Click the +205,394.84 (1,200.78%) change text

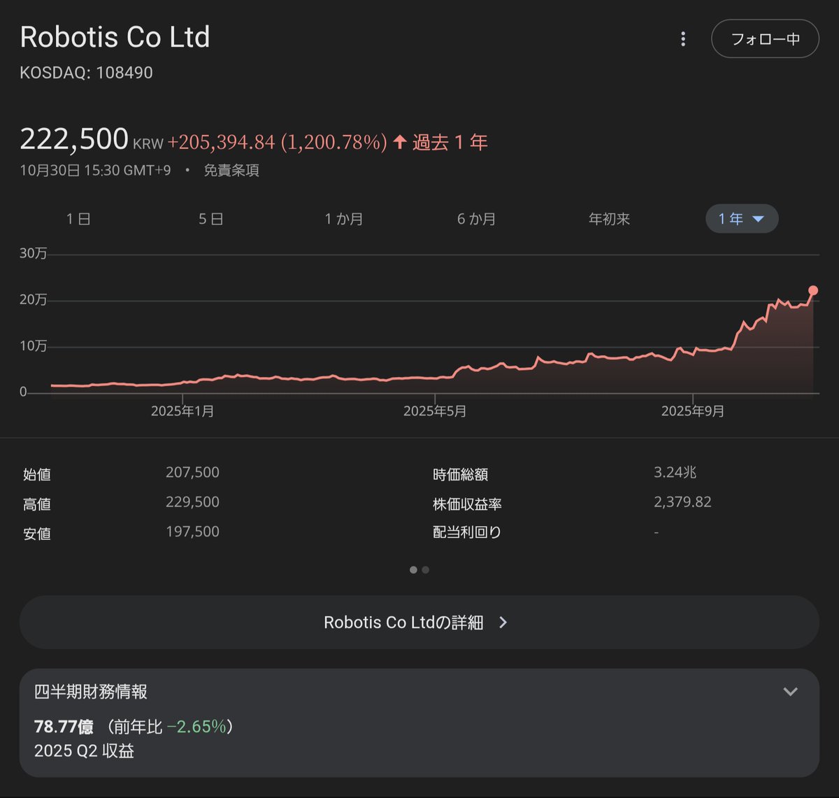[277, 142]
